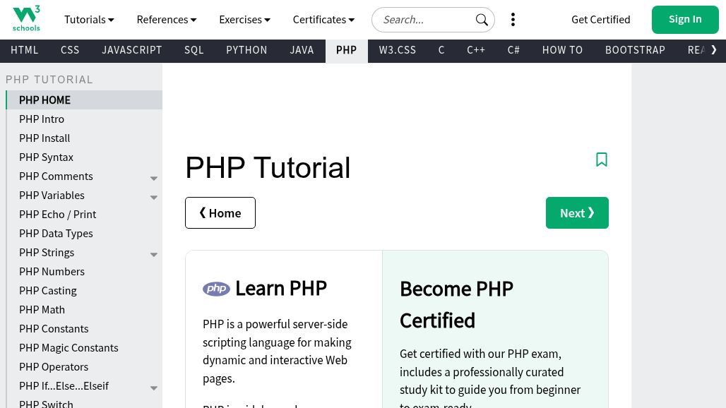
Task: Switch to the HOW TO tab
Action: point(563,50)
